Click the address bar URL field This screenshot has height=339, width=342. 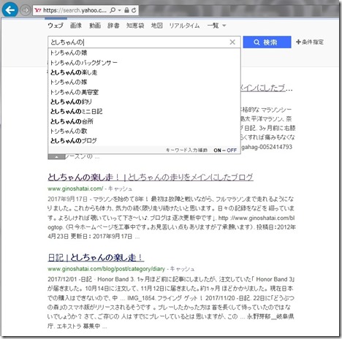[75, 10]
